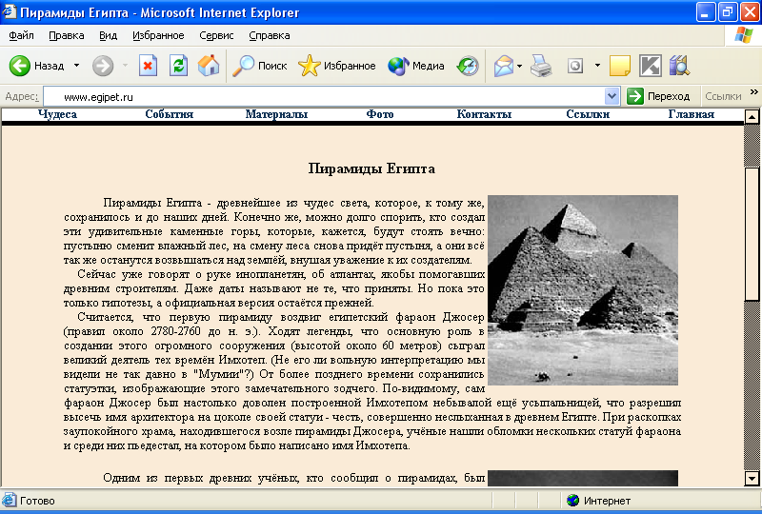Open the Mail button dropdown arrow
The width and height of the screenshot is (762, 514).
pos(520,66)
